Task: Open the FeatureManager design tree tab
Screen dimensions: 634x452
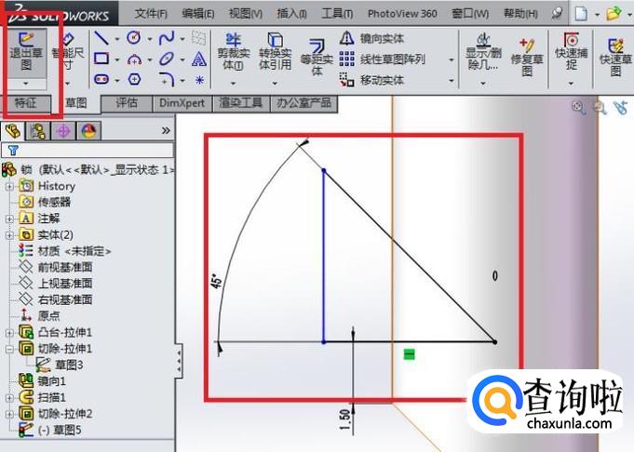Action: click(x=12, y=131)
